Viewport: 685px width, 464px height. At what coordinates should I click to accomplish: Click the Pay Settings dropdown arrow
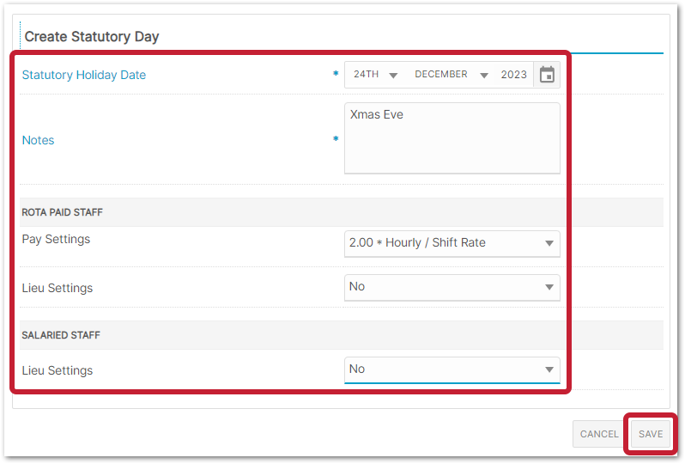pyautogui.click(x=549, y=243)
